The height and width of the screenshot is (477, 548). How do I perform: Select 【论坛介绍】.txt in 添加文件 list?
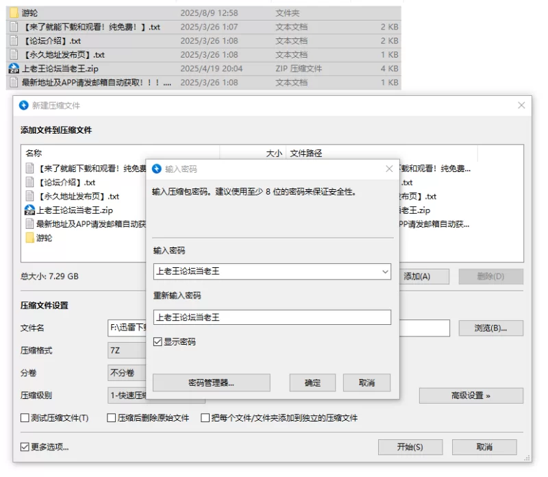coord(66,182)
